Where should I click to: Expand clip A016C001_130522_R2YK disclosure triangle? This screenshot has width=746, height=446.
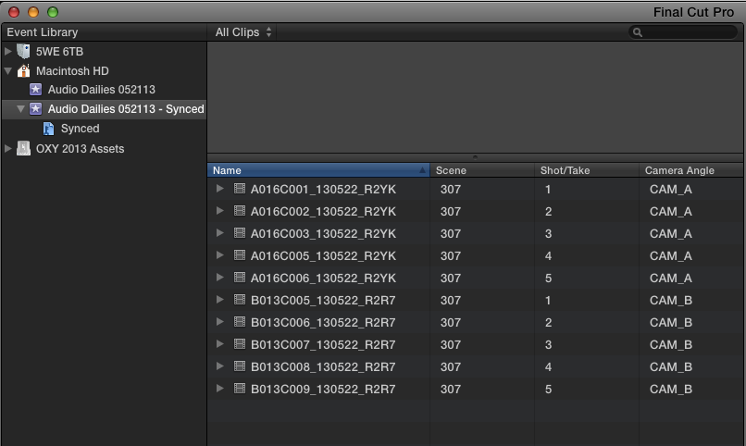pyautogui.click(x=219, y=189)
